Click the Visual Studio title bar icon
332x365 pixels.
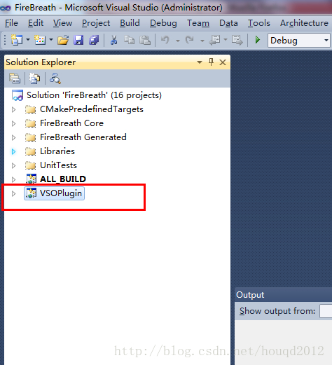(6, 8)
